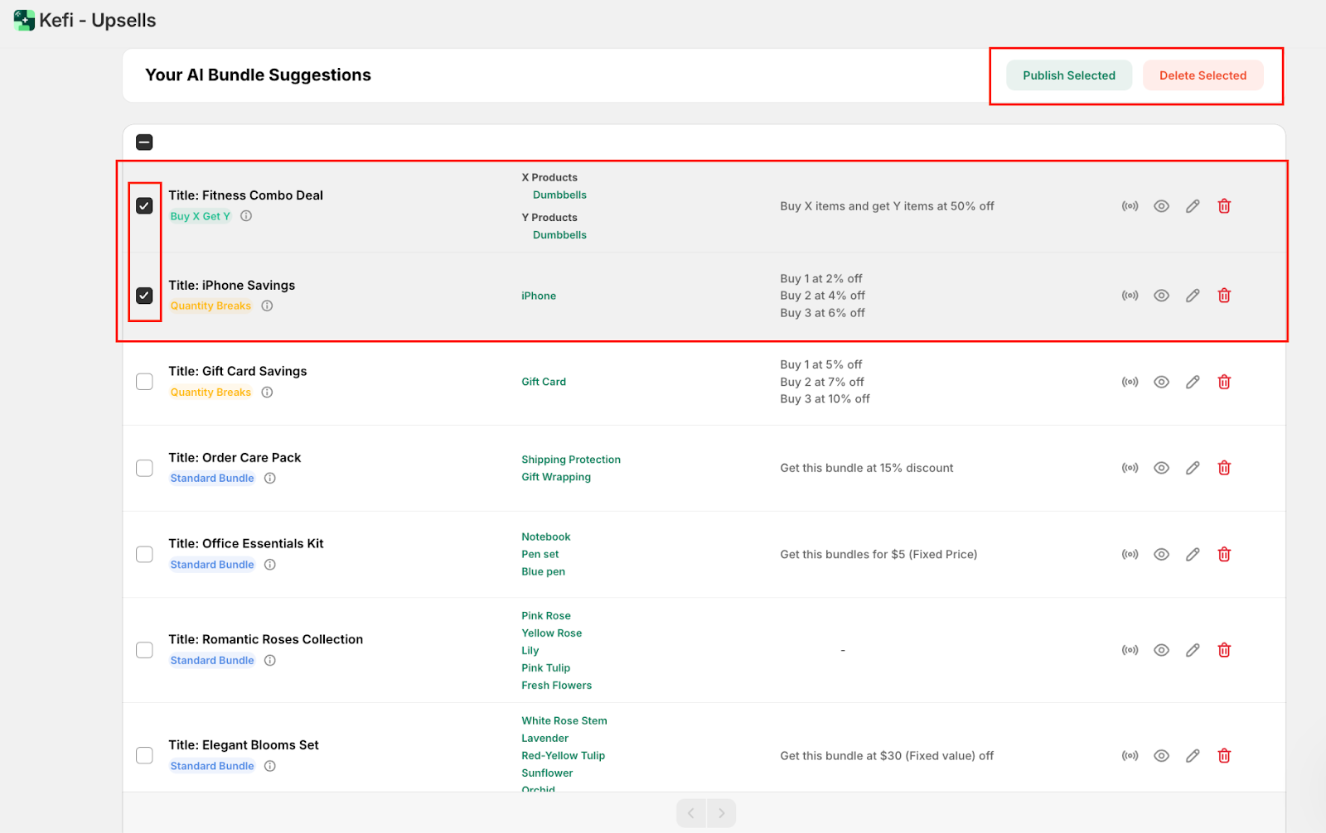Edit the Gift Card Savings bundle
The height and width of the screenshot is (833, 1326).
click(x=1193, y=382)
